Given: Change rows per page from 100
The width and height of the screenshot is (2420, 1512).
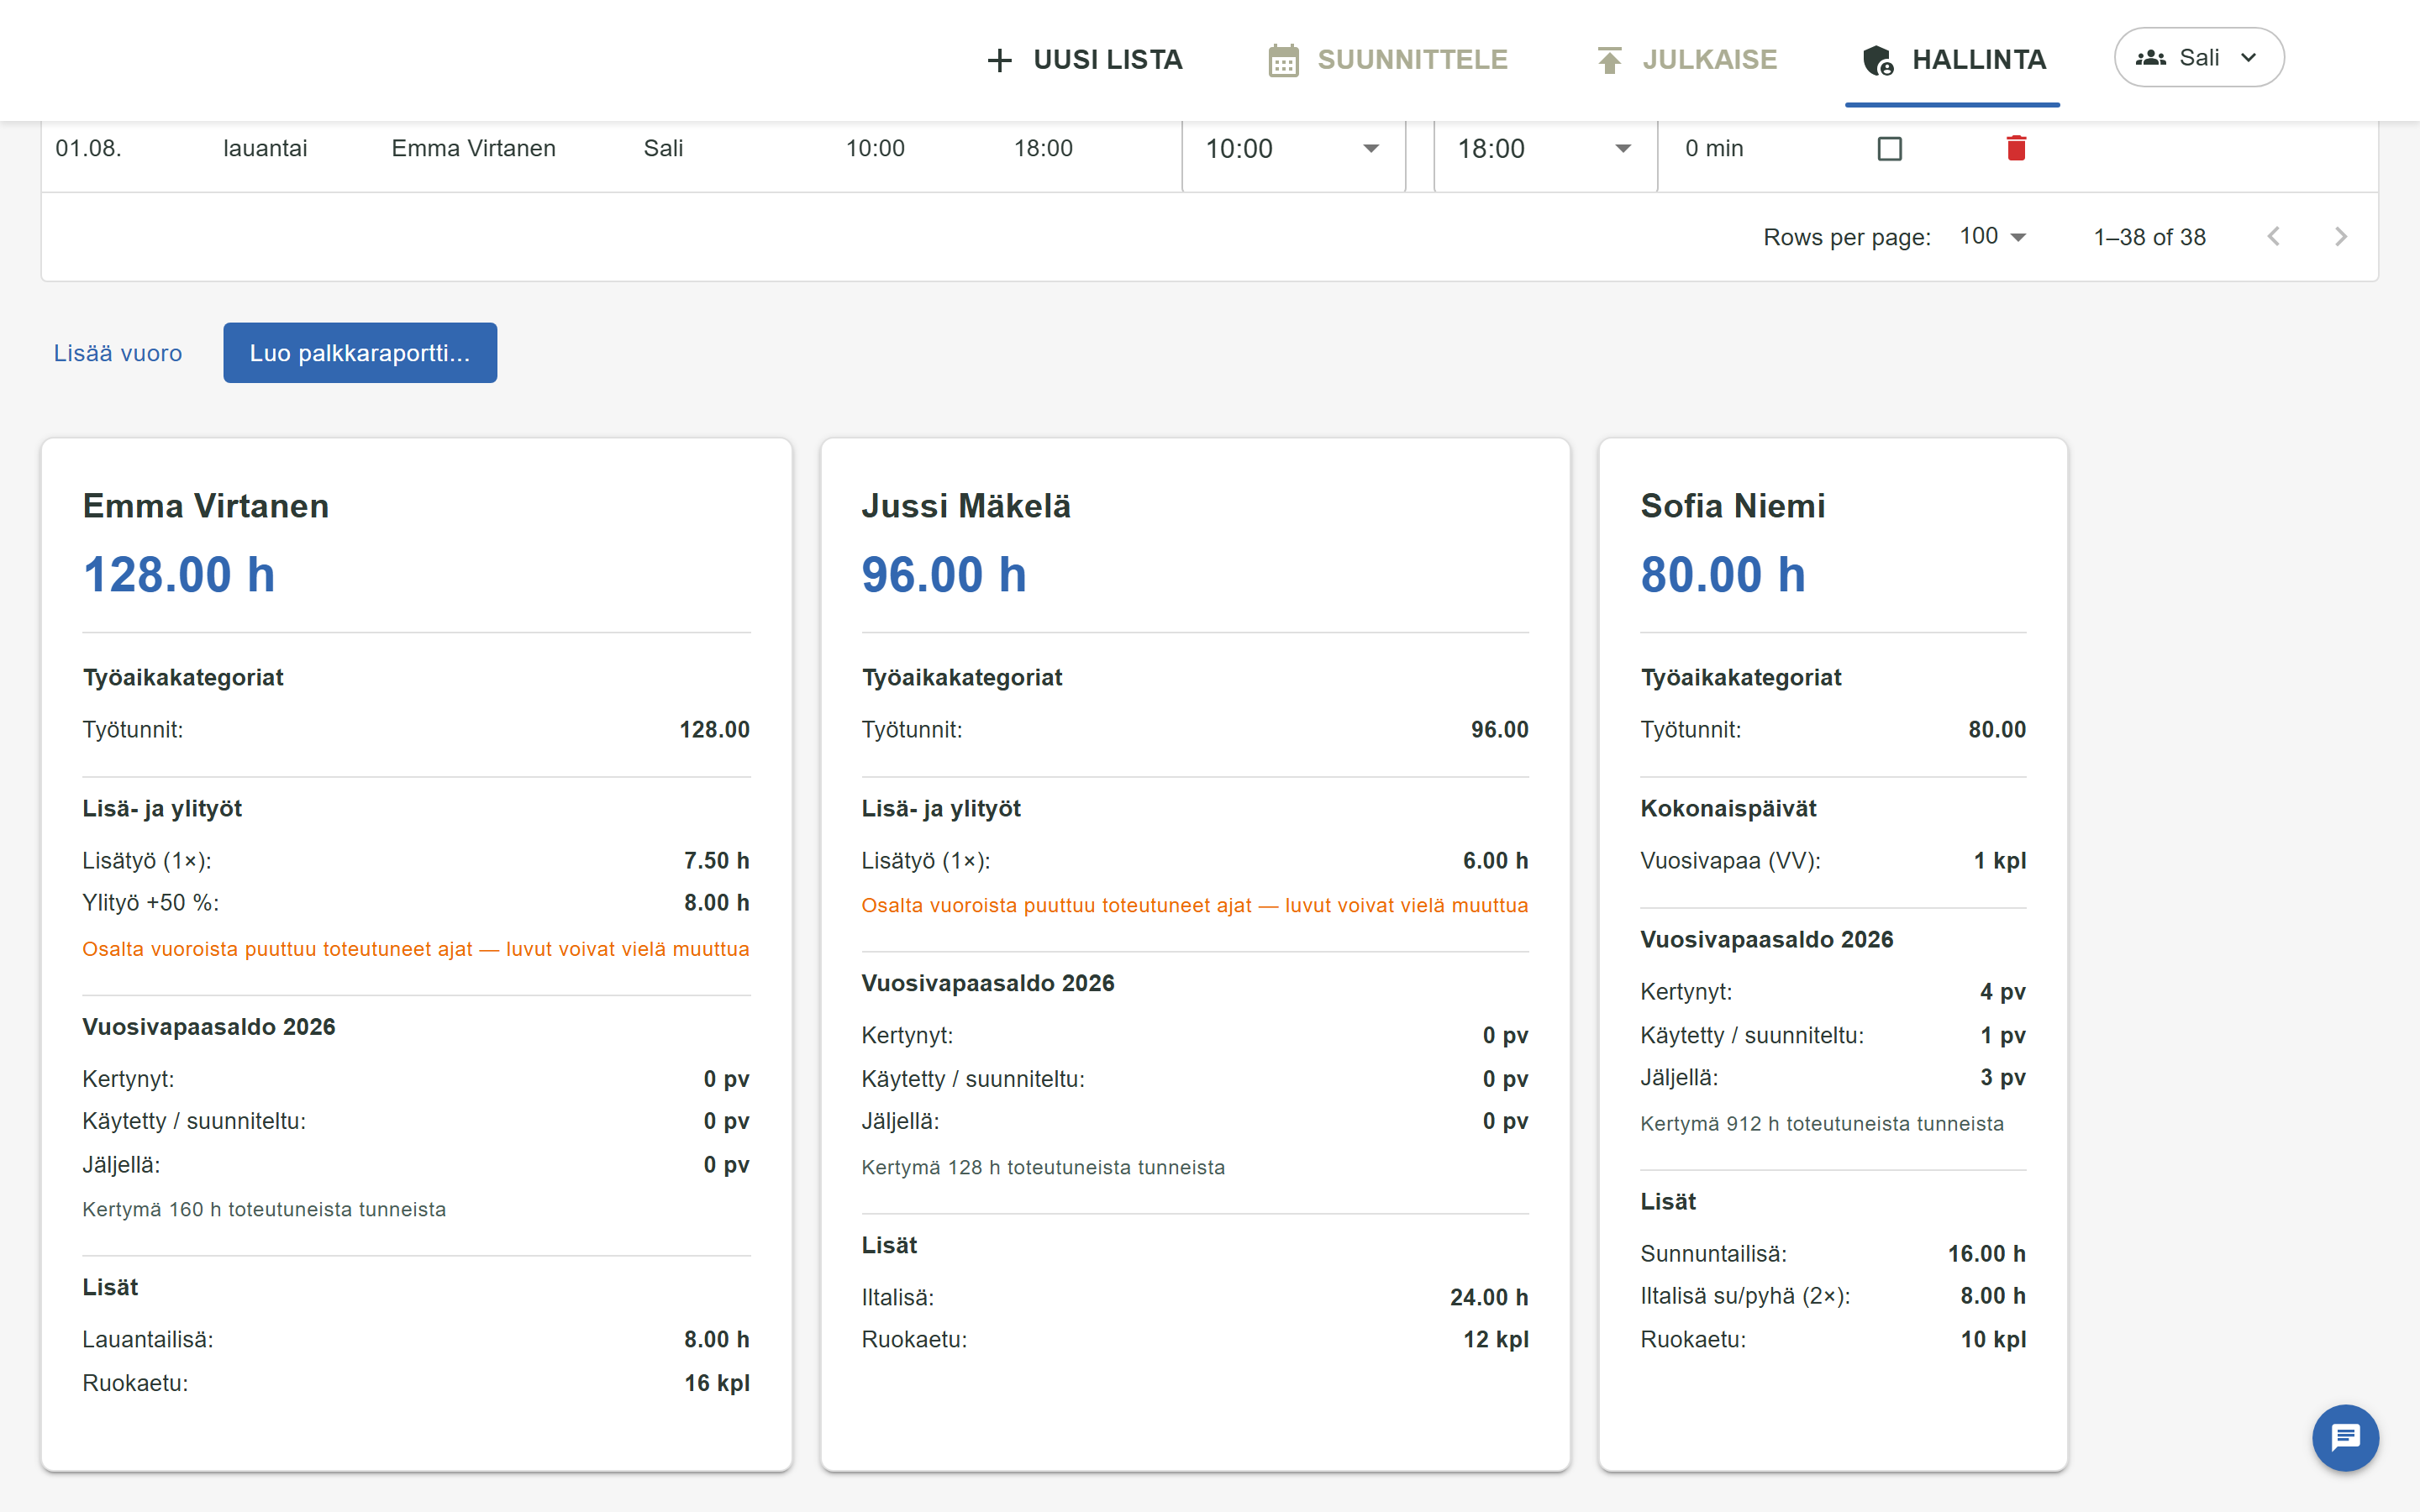Looking at the screenshot, I should pyautogui.click(x=1992, y=237).
